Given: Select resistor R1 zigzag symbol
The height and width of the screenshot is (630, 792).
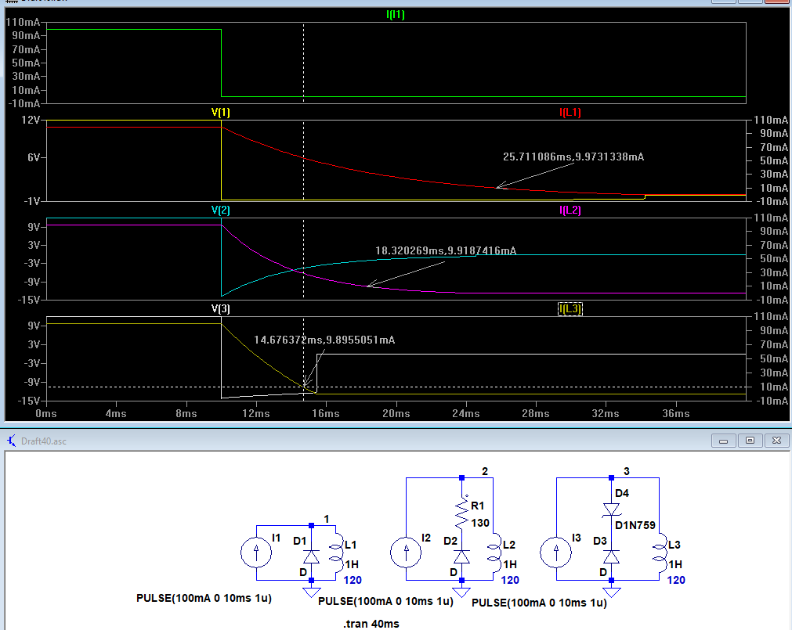Looking at the screenshot, I should coord(462,513).
